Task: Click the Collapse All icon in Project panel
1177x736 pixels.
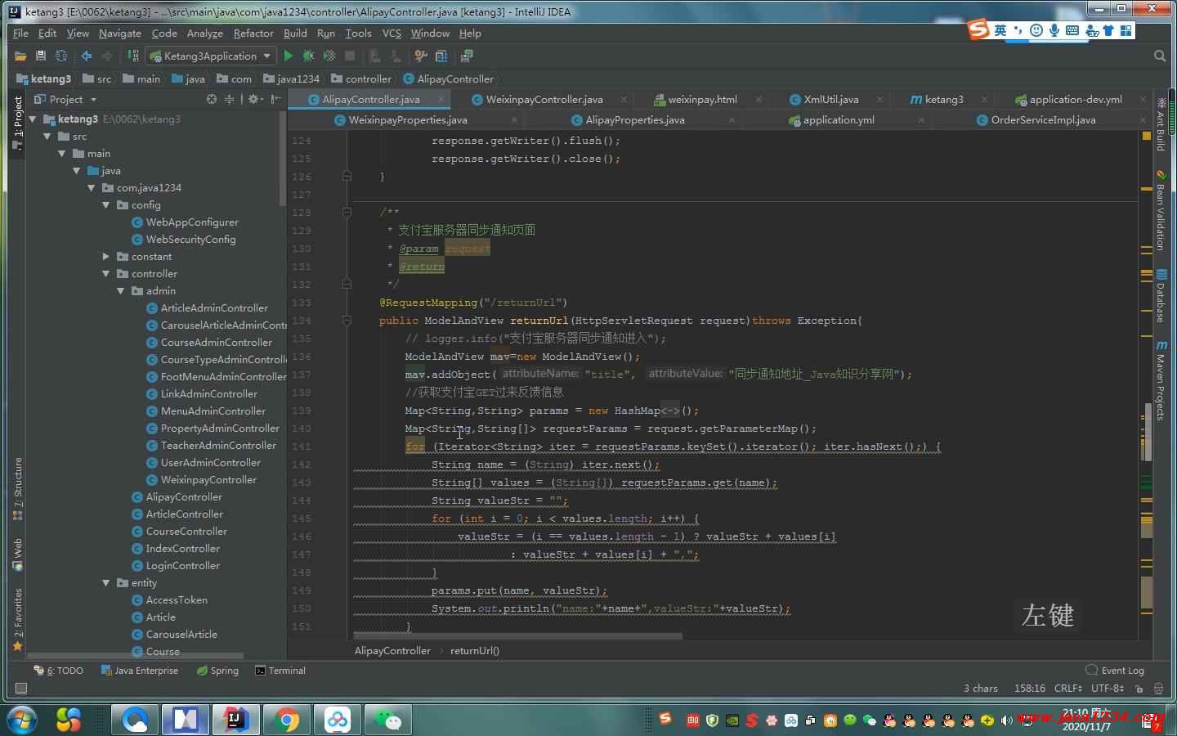Action: pyautogui.click(x=230, y=99)
